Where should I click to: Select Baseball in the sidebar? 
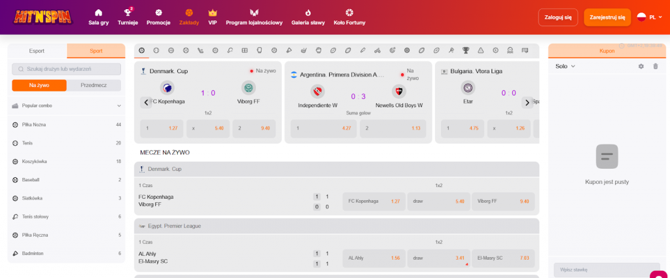tap(66, 180)
